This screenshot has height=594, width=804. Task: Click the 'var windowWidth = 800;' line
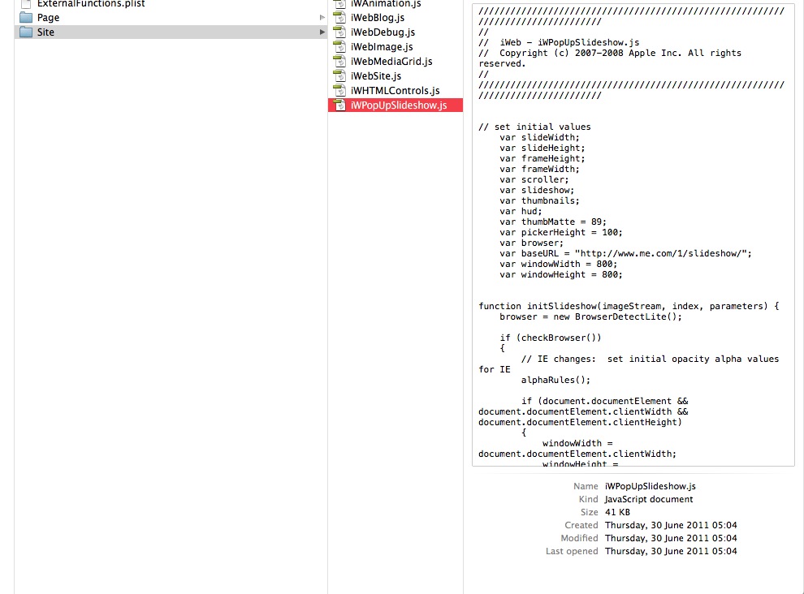tap(559, 264)
